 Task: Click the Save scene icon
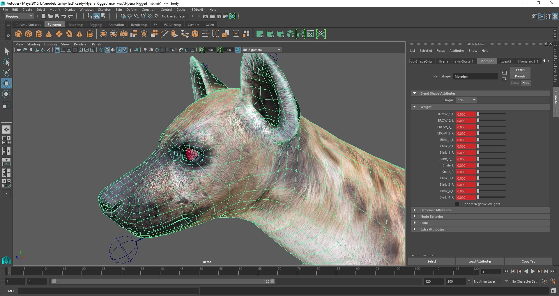pyautogui.click(x=57, y=16)
